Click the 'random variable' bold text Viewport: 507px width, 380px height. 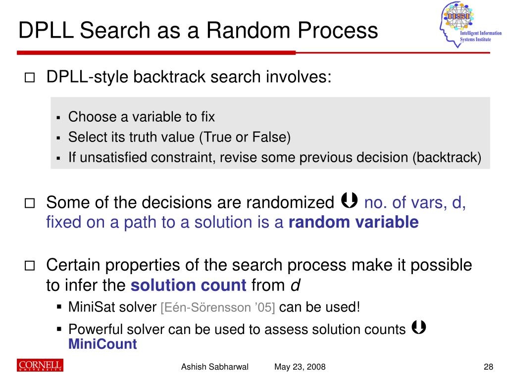354,222
